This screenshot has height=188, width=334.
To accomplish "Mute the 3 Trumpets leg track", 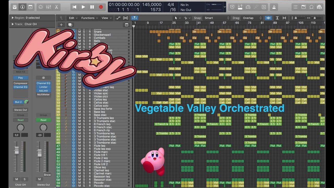I will [x=80, y=118].
